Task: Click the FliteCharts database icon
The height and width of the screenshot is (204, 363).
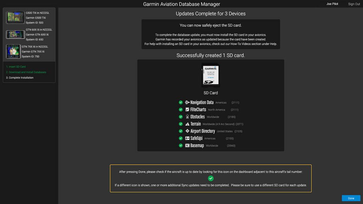Action: (187, 109)
